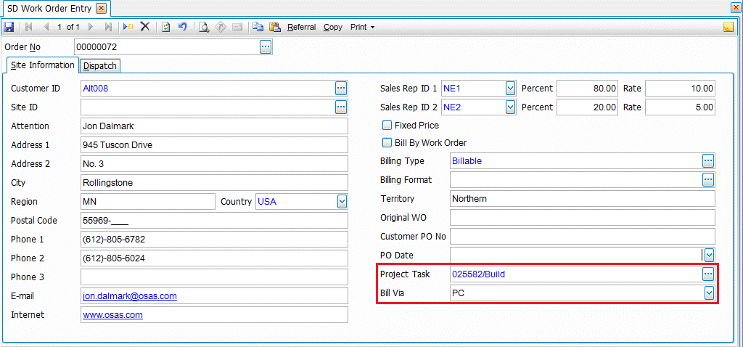Open the Print menu in toolbar
The width and height of the screenshot is (743, 347).
click(362, 27)
